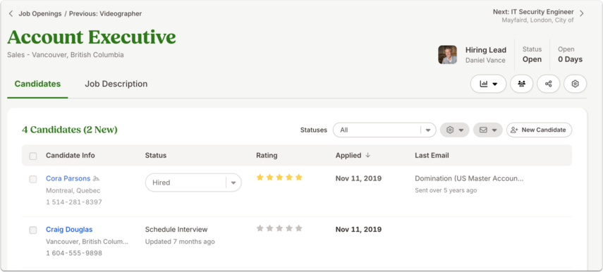This screenshot has width=603, height=272.
Task: Click the Applied column sort arrow
Action: [x=367, y=155]
